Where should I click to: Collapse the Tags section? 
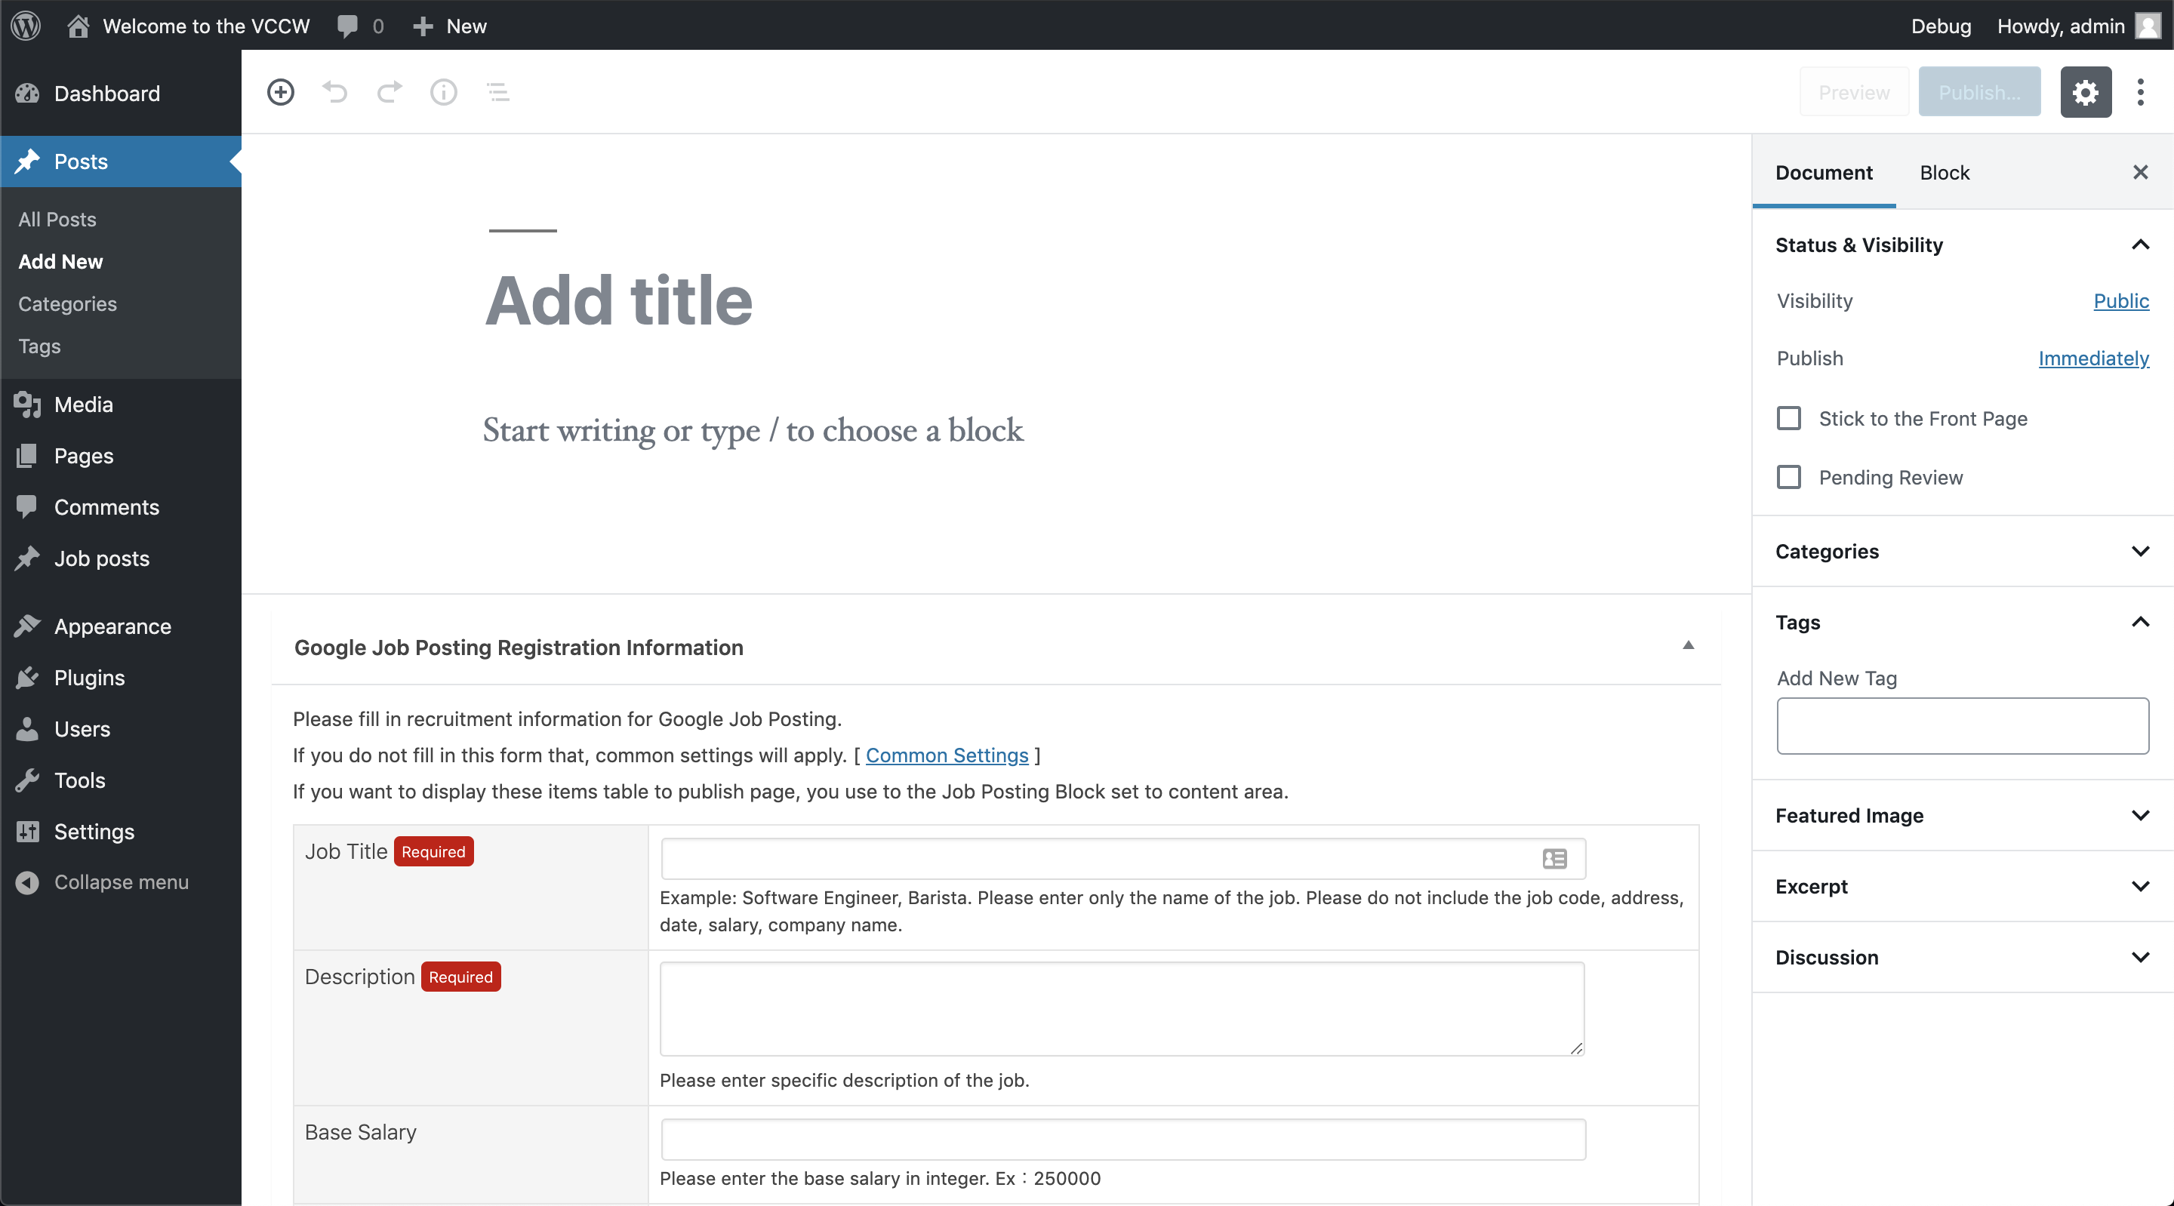(x=2140, y=623)
